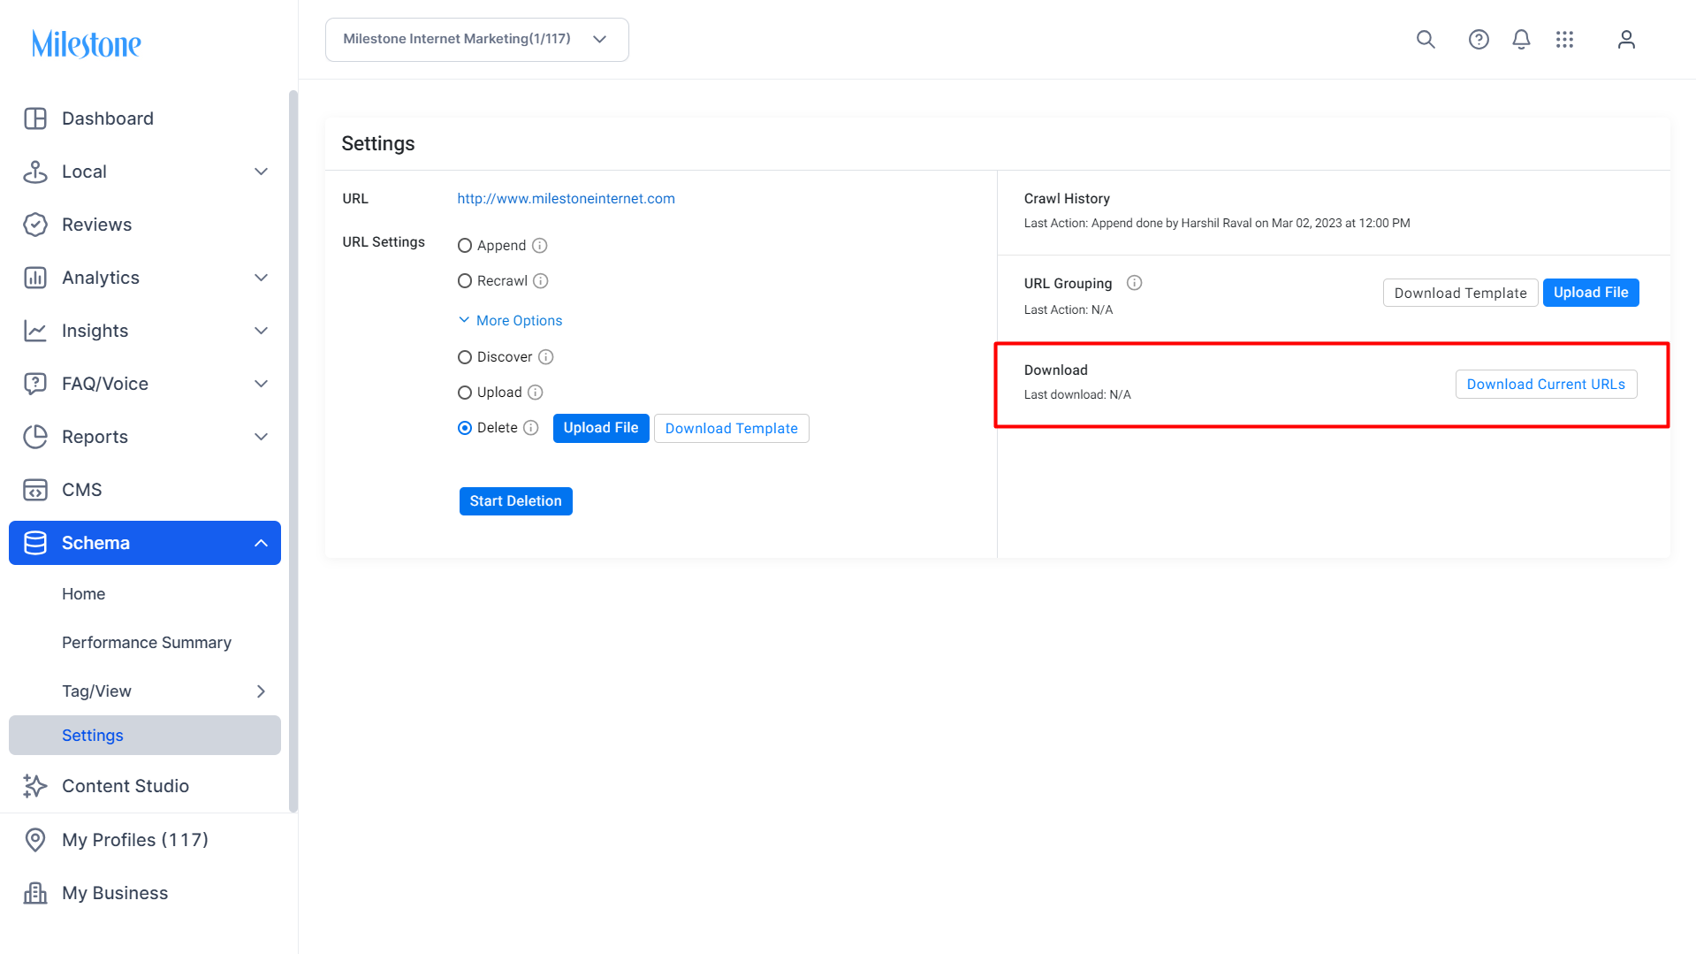Click Download Template beside Delete option
1696x954 pixels.
(x=731, y=428)
